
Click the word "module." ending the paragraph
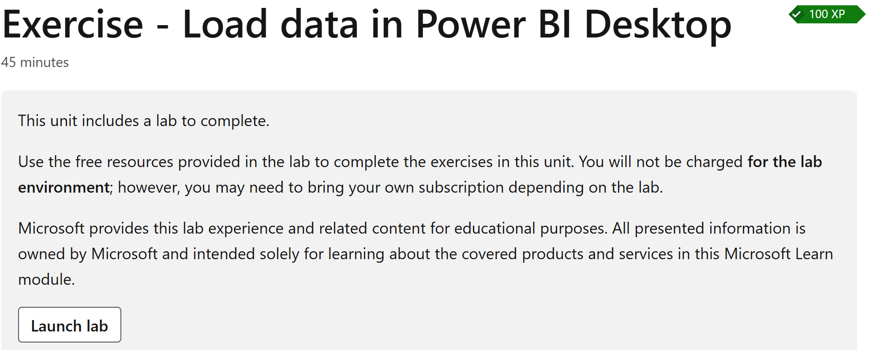[x=46, y=279]
